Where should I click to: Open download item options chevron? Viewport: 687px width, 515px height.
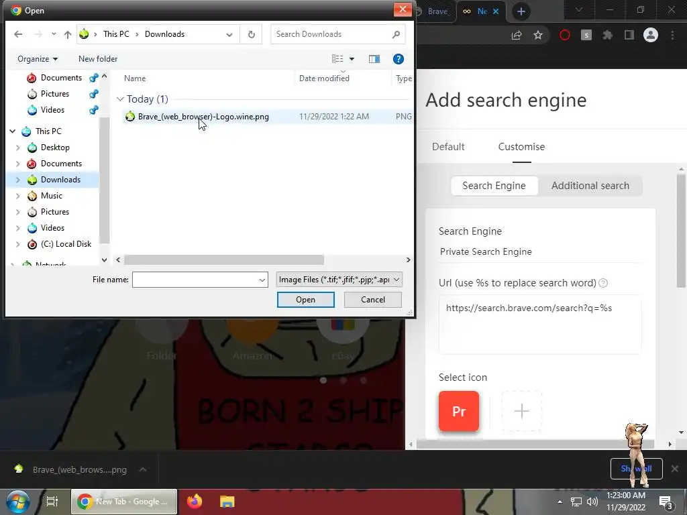tap(142, 469)
